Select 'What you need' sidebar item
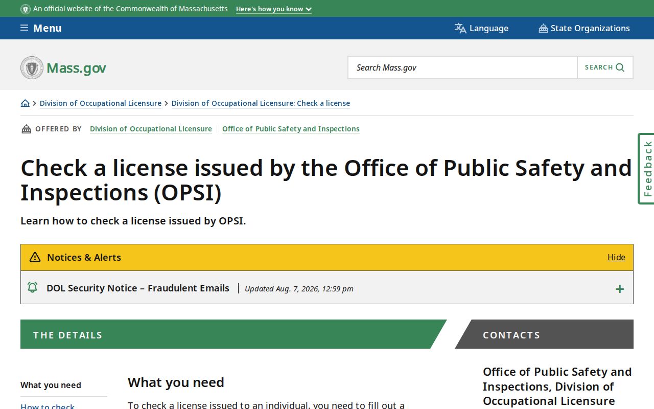The height and width of the screenshot is (409, 654). (x=51, y=385)
